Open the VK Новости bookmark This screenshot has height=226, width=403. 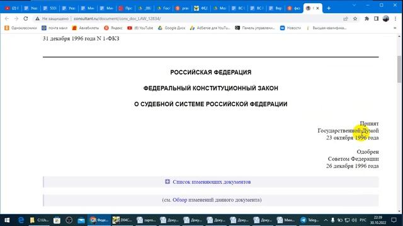290,28
